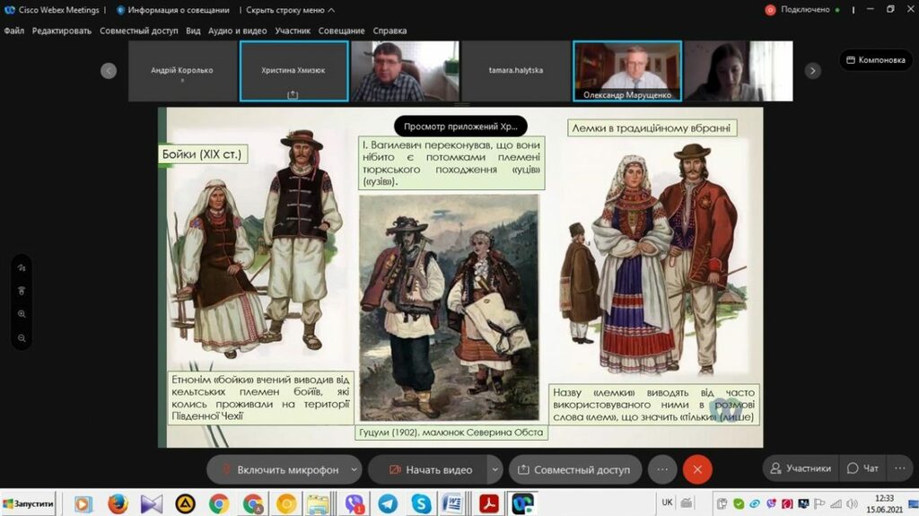
Task: Click the red leave meeting button
Action: tap(696, 468)
